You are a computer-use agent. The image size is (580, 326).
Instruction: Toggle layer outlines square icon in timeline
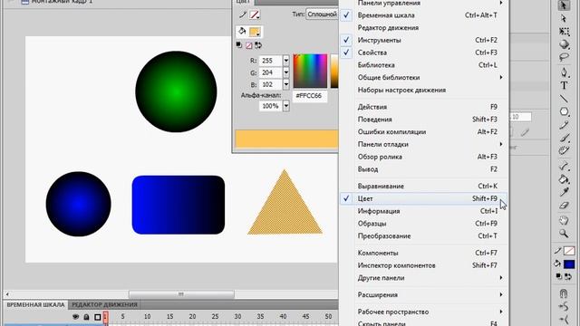tap(98, 317)
